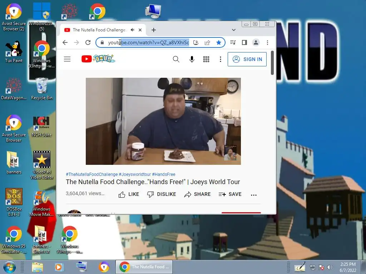Expand the 3,604,061 views description text
Viewport: 366px width, 274px height.
pyautogui.click(x=85, y=193)
